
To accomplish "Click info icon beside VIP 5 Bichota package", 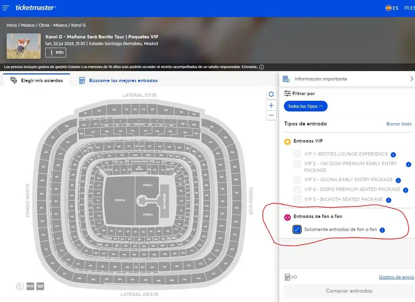I will pyautogui.click(x=388, y=200).
